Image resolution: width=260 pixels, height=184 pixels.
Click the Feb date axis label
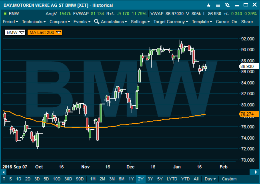click(x=223, y=167)
